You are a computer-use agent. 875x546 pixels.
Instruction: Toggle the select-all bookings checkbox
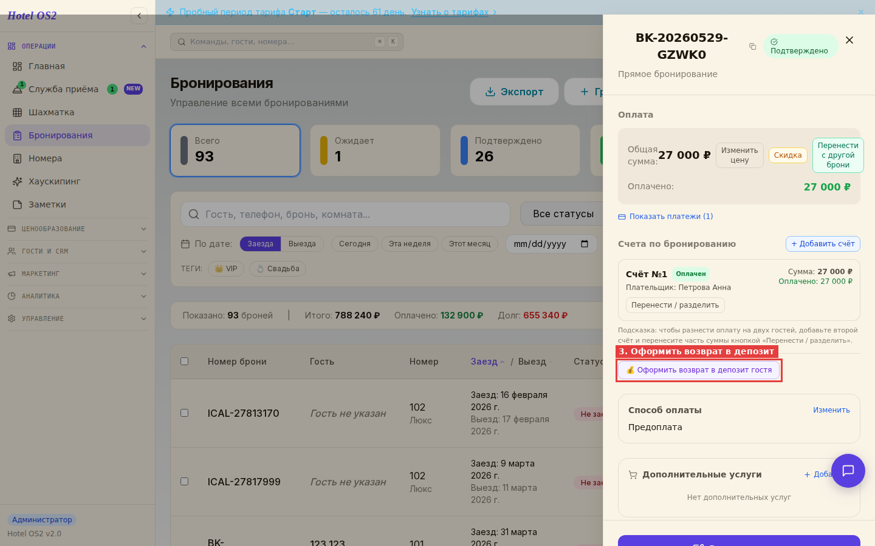coord(185,362)
